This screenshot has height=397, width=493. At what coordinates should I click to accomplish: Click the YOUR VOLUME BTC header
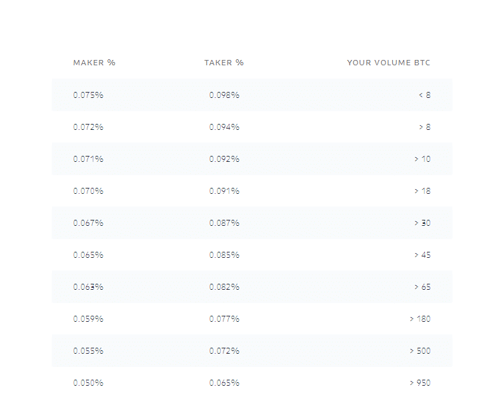coord(389,63)
